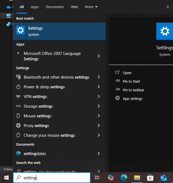The width and height of the screenshot is (173, 183).
Task: Click the Storage settings drive icon
Action: click(18, 106)
